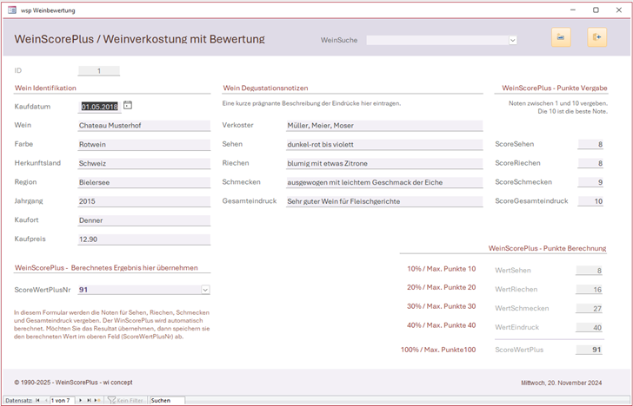Click the Kaufdatum field with 01.05.2018

pos(100,107)
